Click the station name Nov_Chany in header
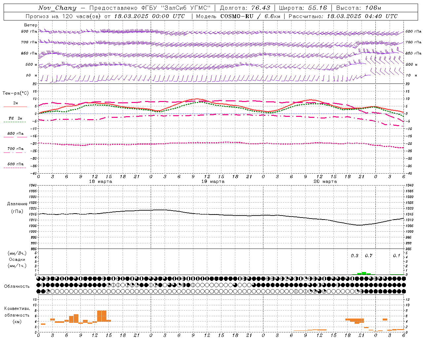423x338 pixels. tap(57, 8)
